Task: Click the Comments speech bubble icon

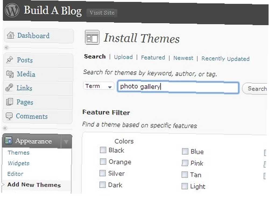Action: click(x=9, y=116)
